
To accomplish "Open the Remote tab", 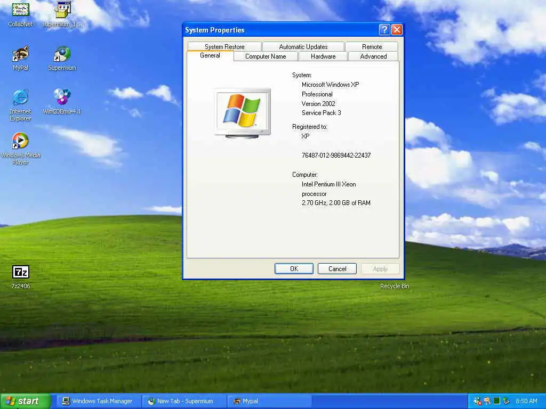I will coord(372,47).
